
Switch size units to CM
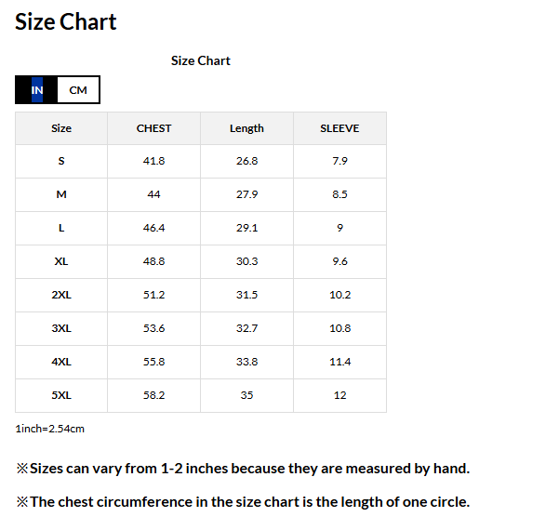tap(78, 90)
